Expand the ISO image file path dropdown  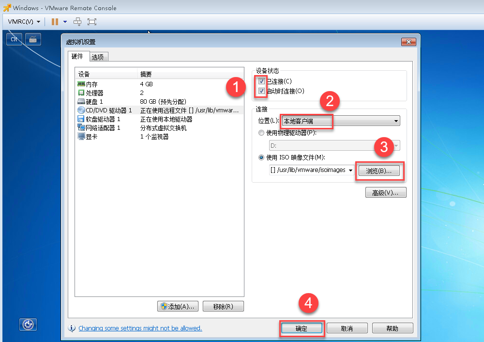[x=350, y=171]
